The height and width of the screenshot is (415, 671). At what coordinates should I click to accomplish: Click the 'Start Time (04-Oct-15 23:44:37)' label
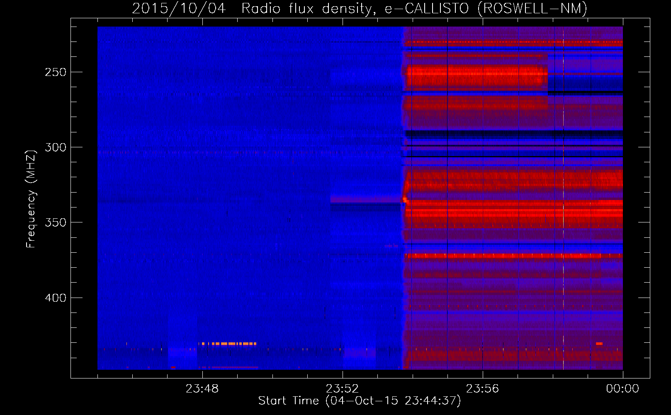coord(360,401)
